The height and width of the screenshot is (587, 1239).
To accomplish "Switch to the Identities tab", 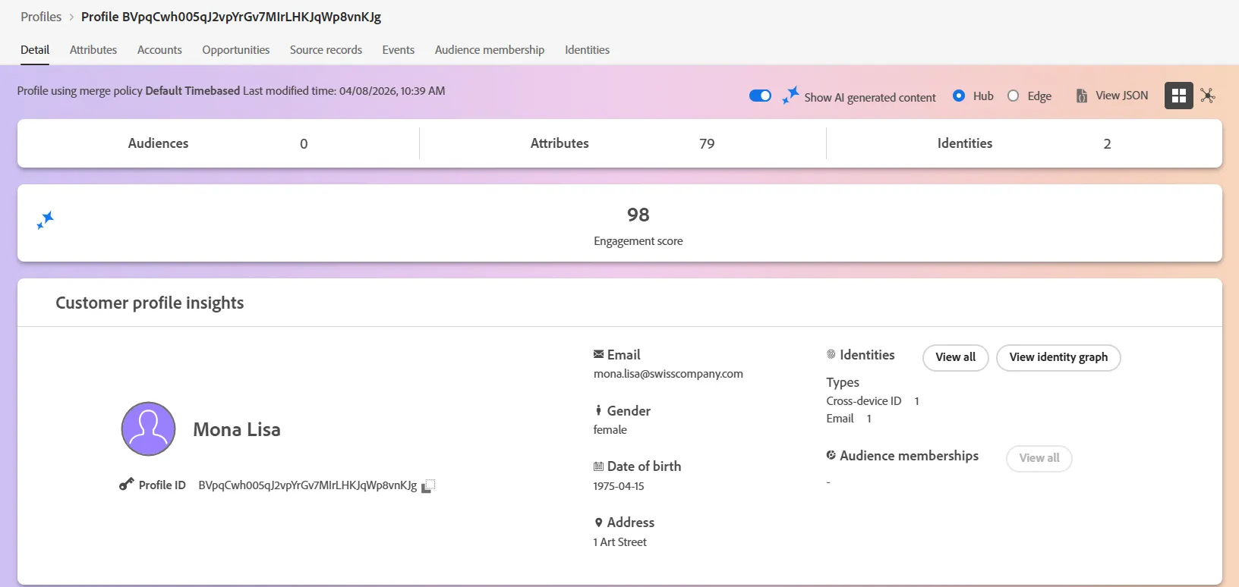I will point(587,50).
